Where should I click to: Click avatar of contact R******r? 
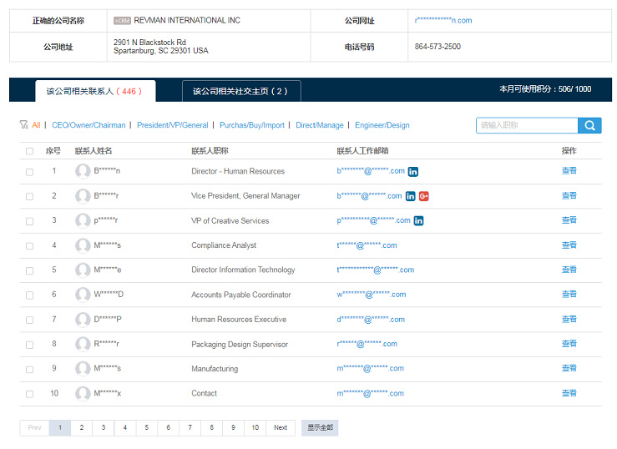[x=83, y=344]
